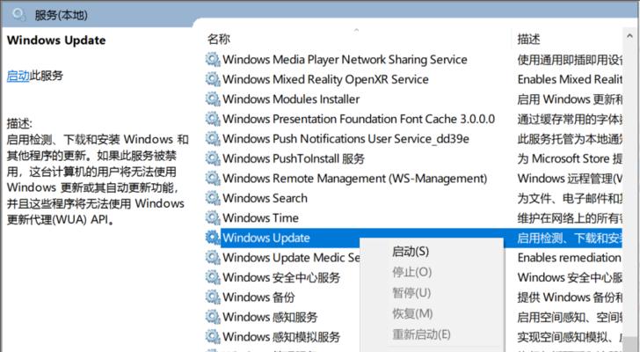The width and height of the screenshot is (640, 352).
Task: Click description cell 'Windows 远程管理'
Action: 570,179
